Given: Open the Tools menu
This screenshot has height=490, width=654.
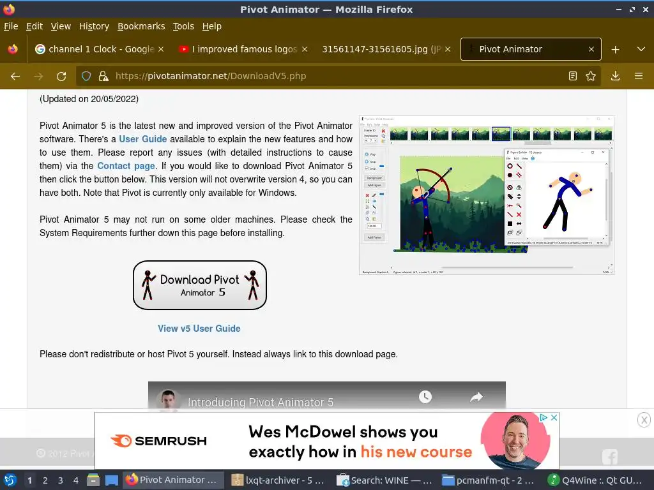Looking at the screenshot, I should (x=183, y=26).
